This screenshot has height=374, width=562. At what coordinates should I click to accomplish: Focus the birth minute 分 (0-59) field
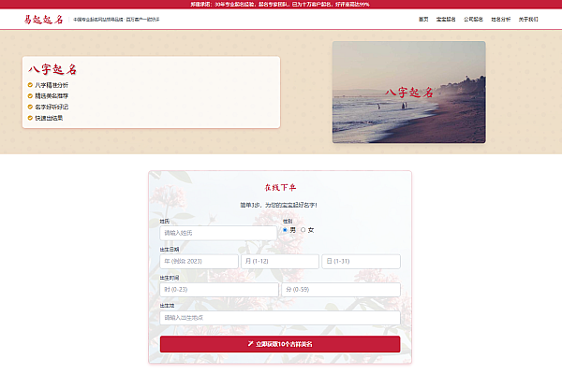coord(341,290)
